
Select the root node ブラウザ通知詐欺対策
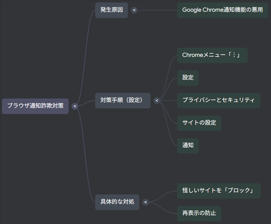(35, 106)
